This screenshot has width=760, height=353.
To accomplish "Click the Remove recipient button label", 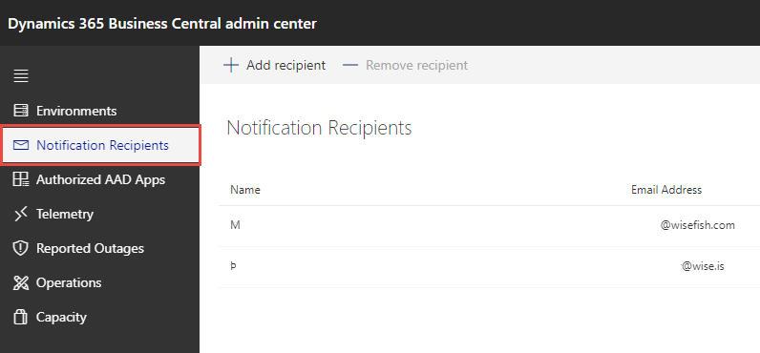I will (x=417, y=65).
